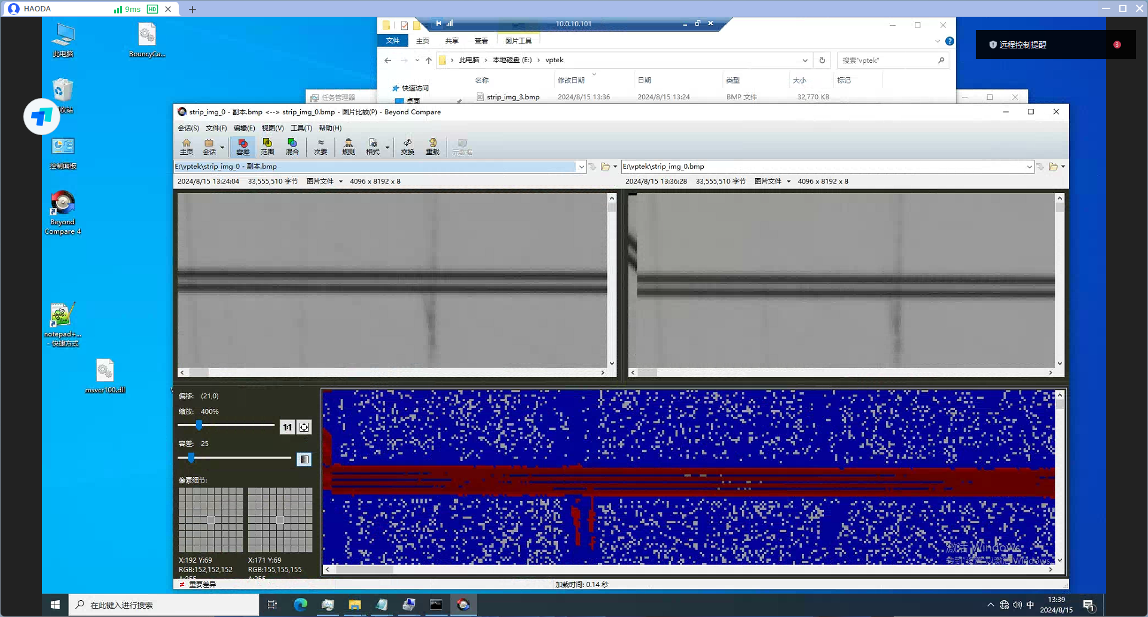The height and width of the screenshot is (617, 1148).
Task: Click the right image pane vertical scrollbar
Action: point(1060,280)
